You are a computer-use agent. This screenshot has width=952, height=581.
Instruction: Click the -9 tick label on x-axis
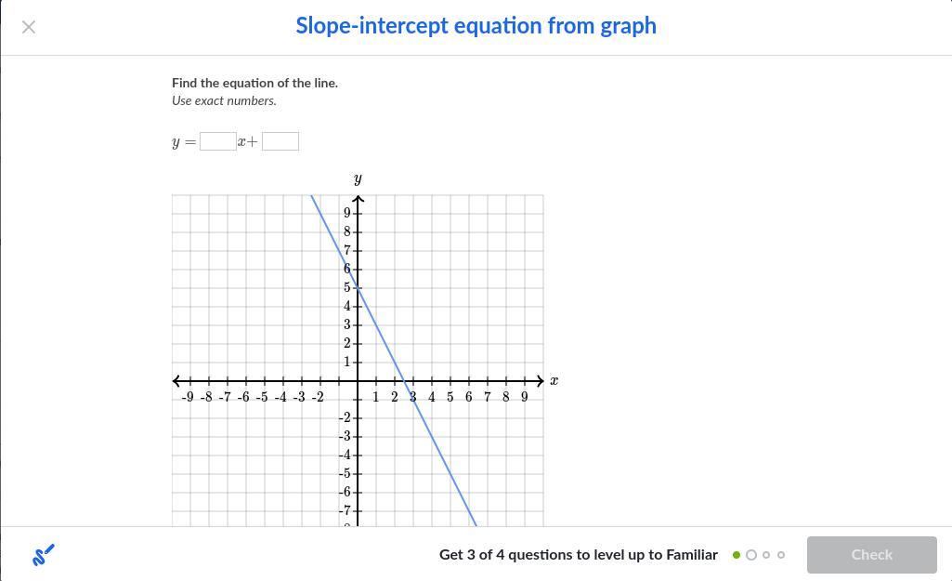[188, 397]
